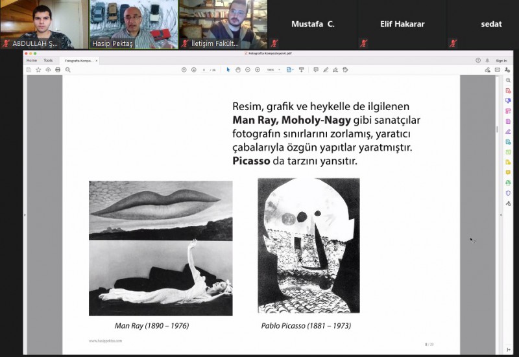
Task: Expand the left navigation pane arrow
Action: tap(25, 214)
